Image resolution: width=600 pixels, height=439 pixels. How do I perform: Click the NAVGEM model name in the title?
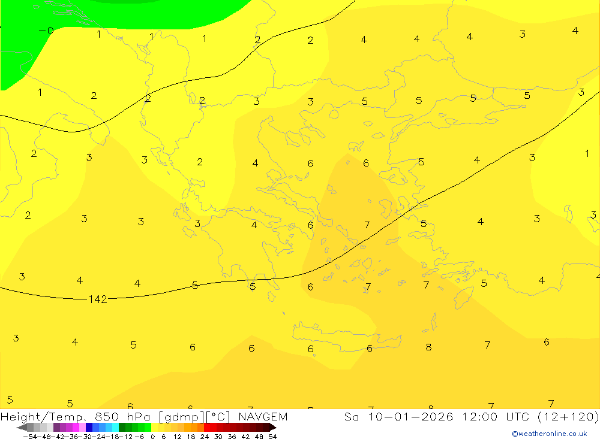click(263, 416)
